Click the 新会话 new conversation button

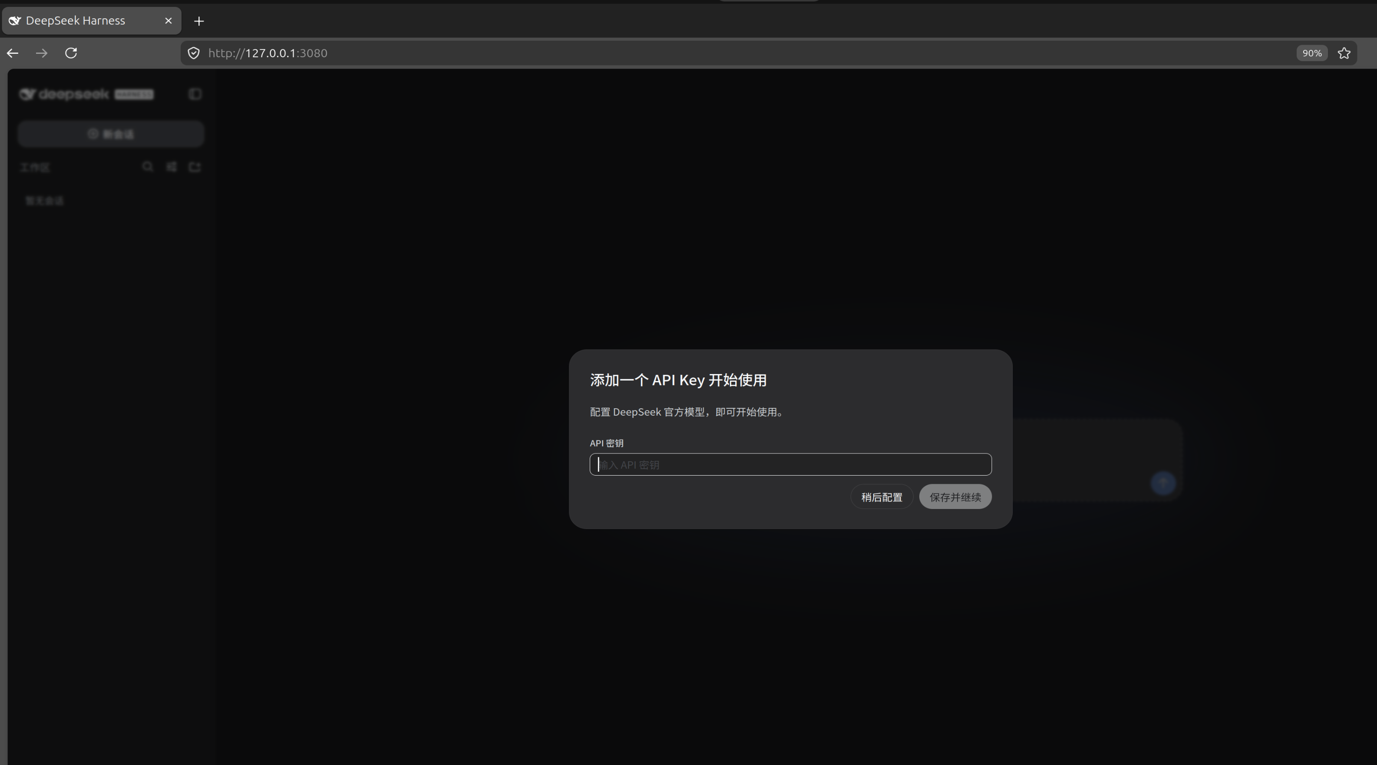click(111, 134)
